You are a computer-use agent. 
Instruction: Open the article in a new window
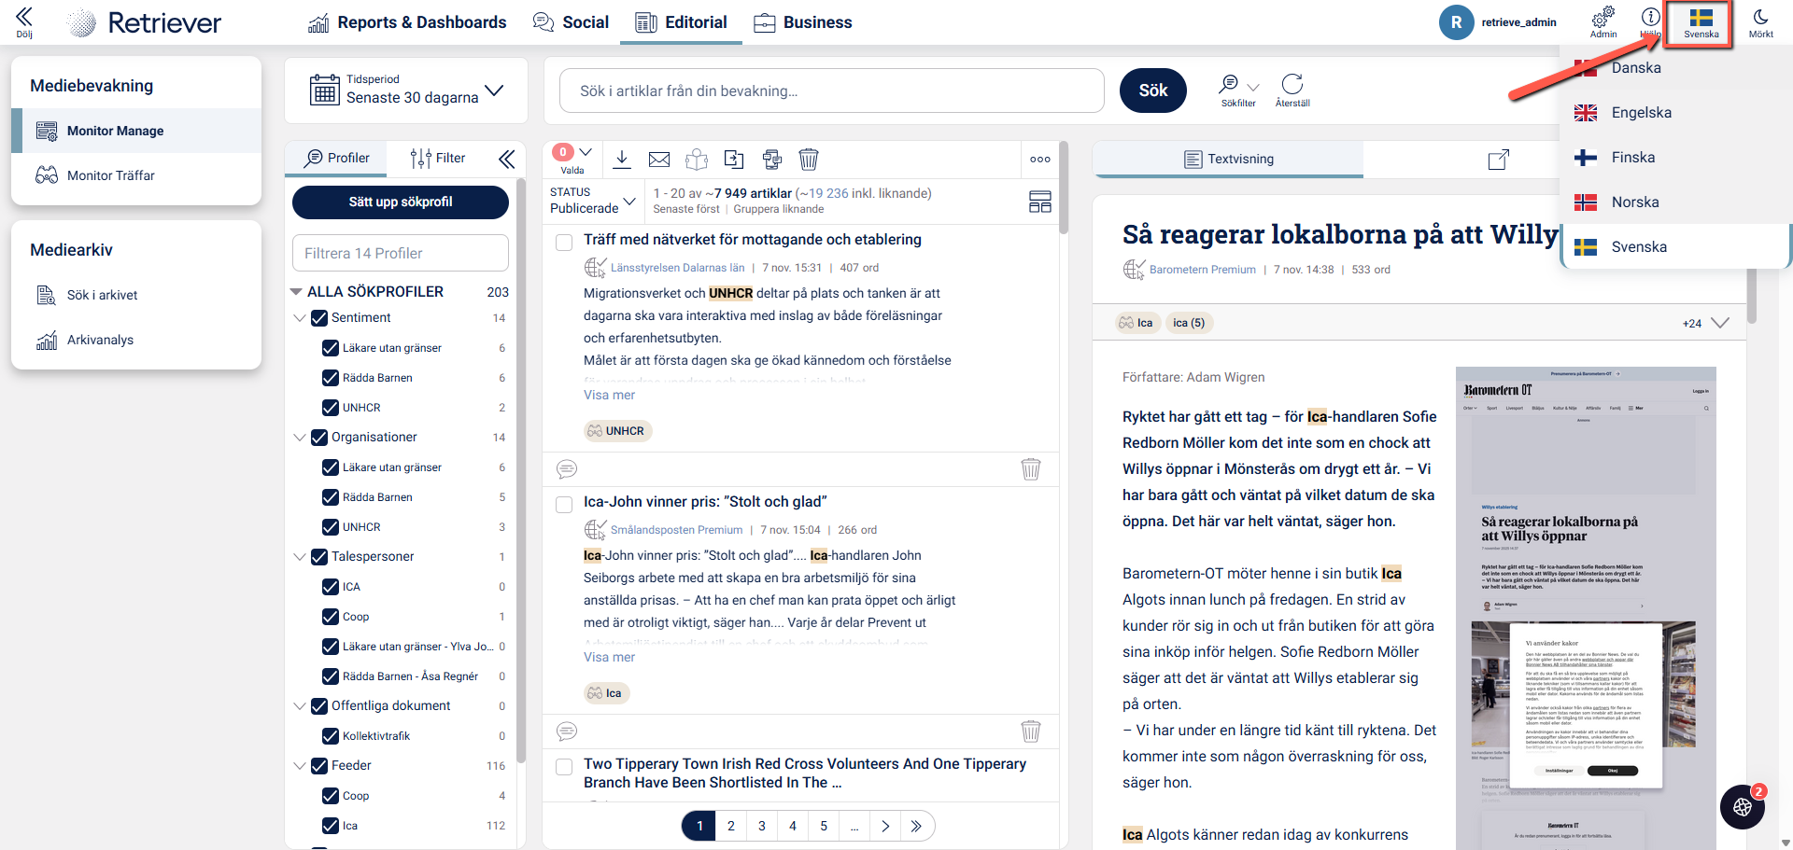(x=1498, y=160)
